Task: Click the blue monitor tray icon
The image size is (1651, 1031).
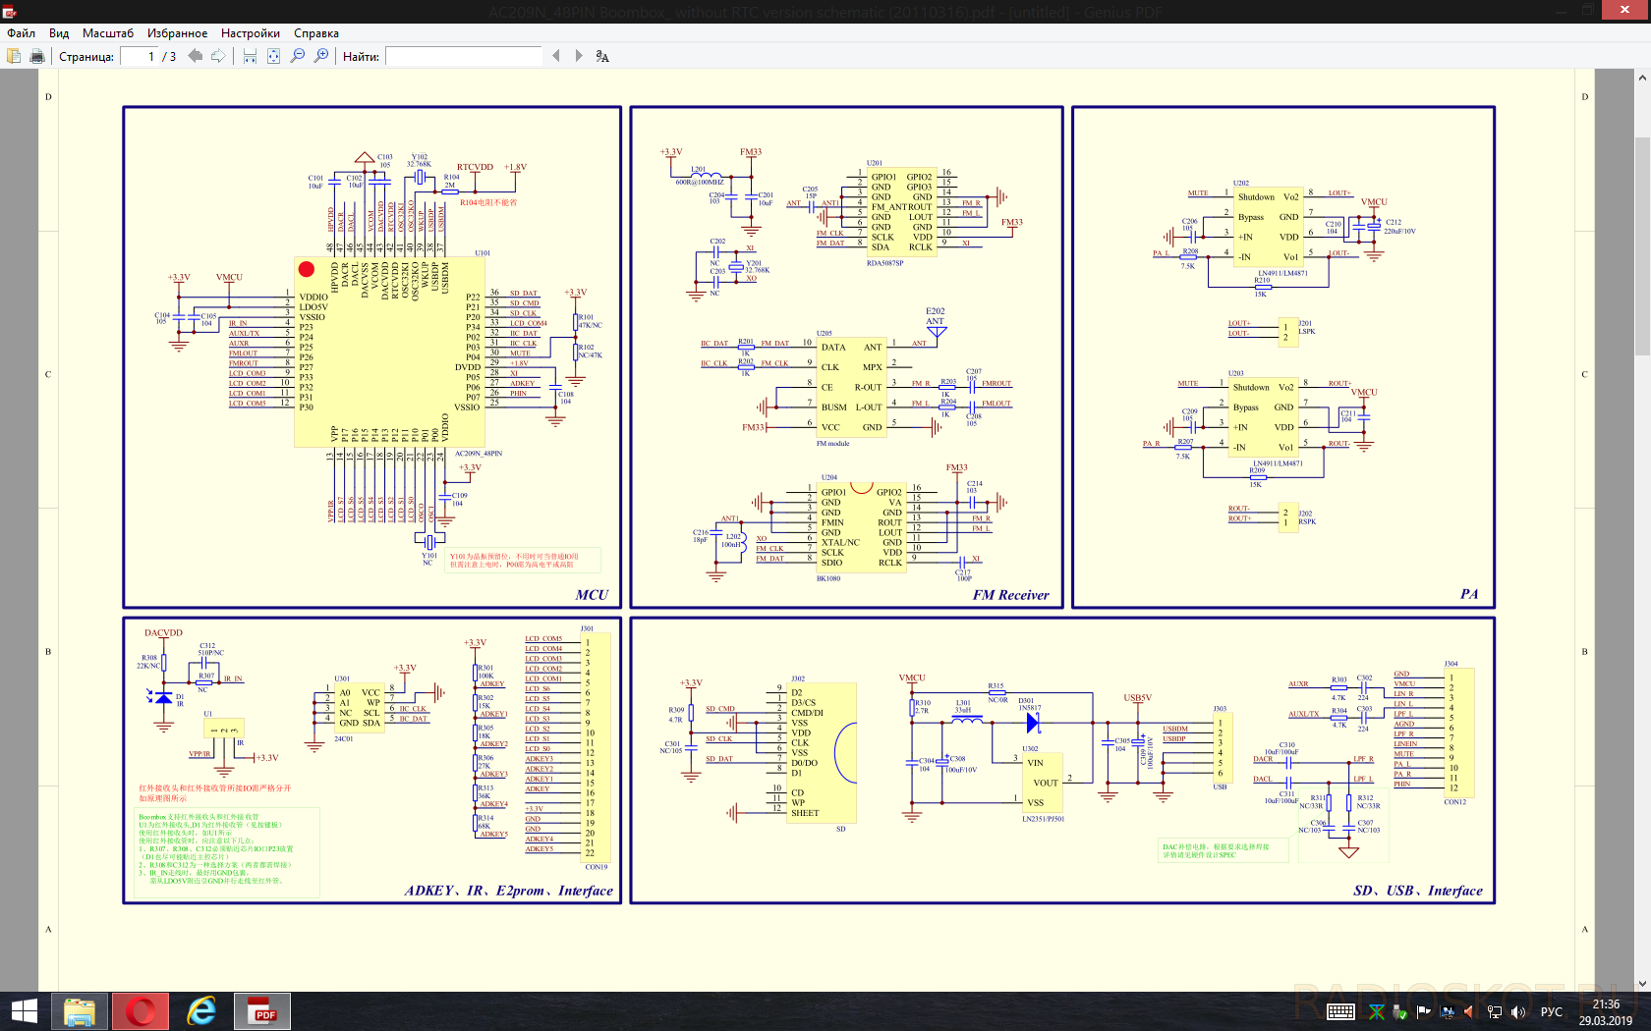Action: (x=1447, y=1012)
